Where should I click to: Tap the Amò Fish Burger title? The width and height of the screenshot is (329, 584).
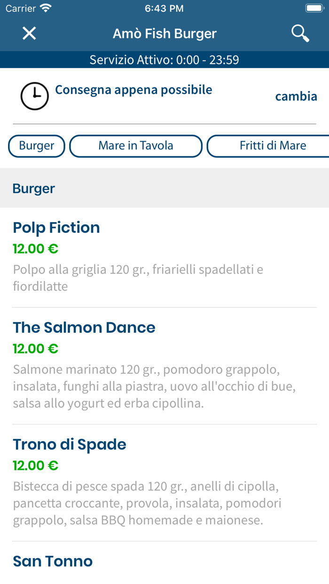click(164, 34)
